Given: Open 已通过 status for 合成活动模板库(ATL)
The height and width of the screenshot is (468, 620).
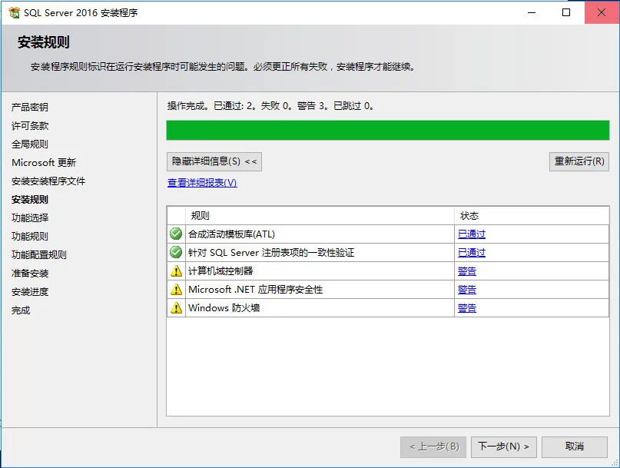Looking at the screenshot, I should point(471,234).
